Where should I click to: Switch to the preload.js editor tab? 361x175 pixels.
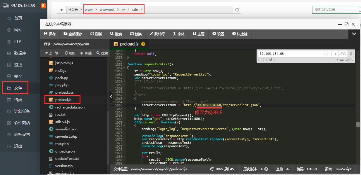coord(129,44)
